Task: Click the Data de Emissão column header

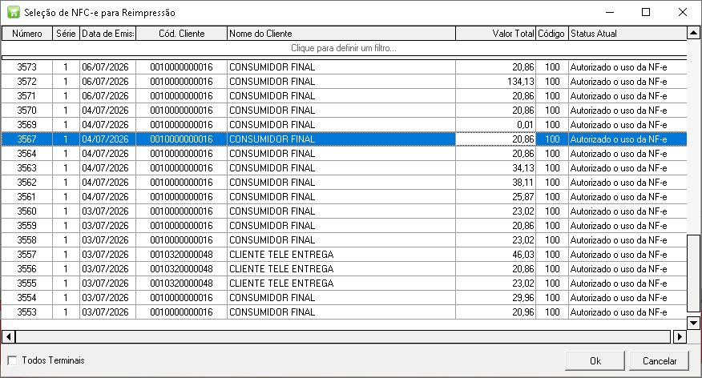Action: tap(108, 34)
